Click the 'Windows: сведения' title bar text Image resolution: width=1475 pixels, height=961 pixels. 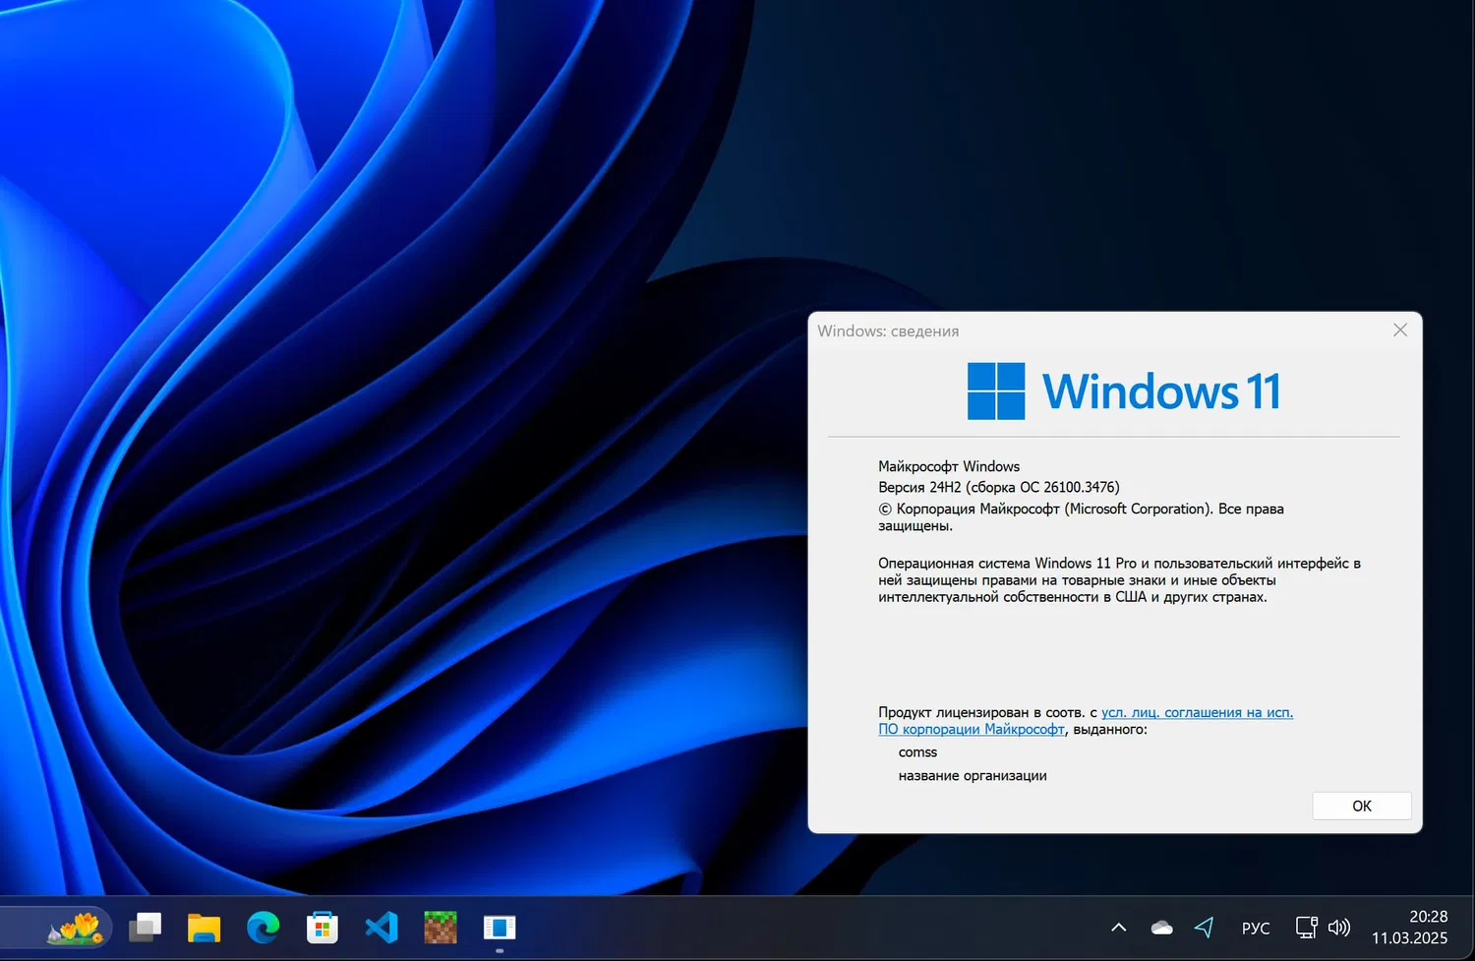click(x=888, y=331)
